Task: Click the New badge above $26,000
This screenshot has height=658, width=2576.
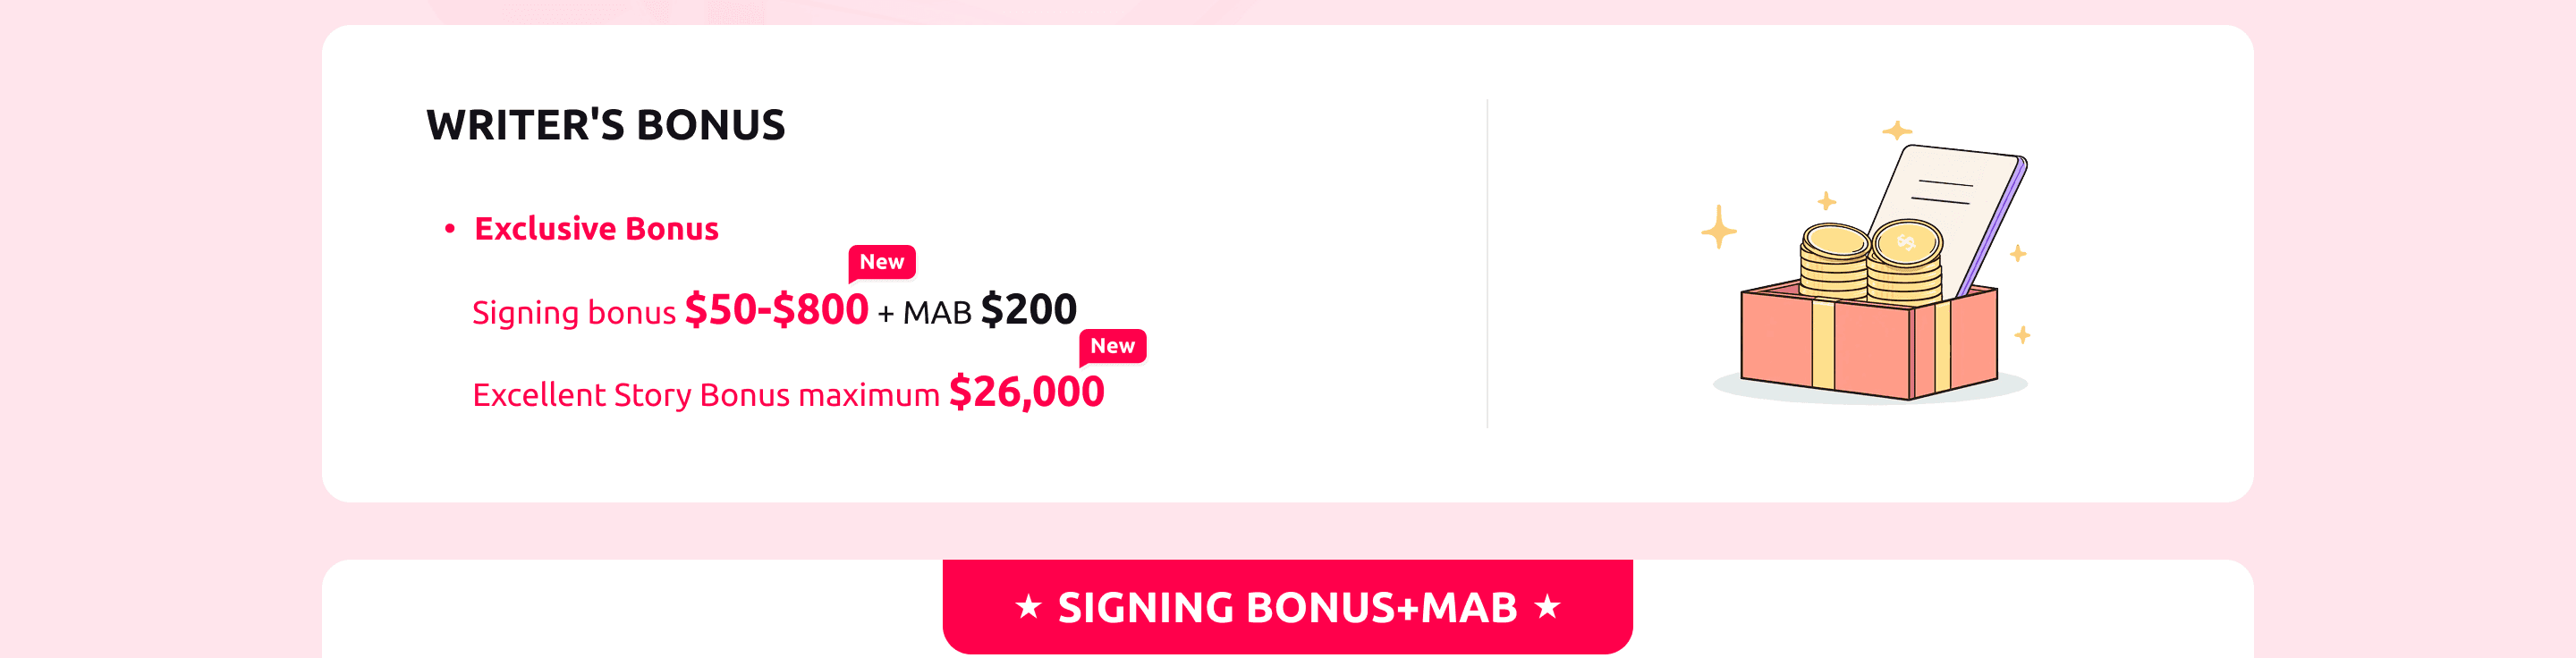Action: click(1112, 346)
